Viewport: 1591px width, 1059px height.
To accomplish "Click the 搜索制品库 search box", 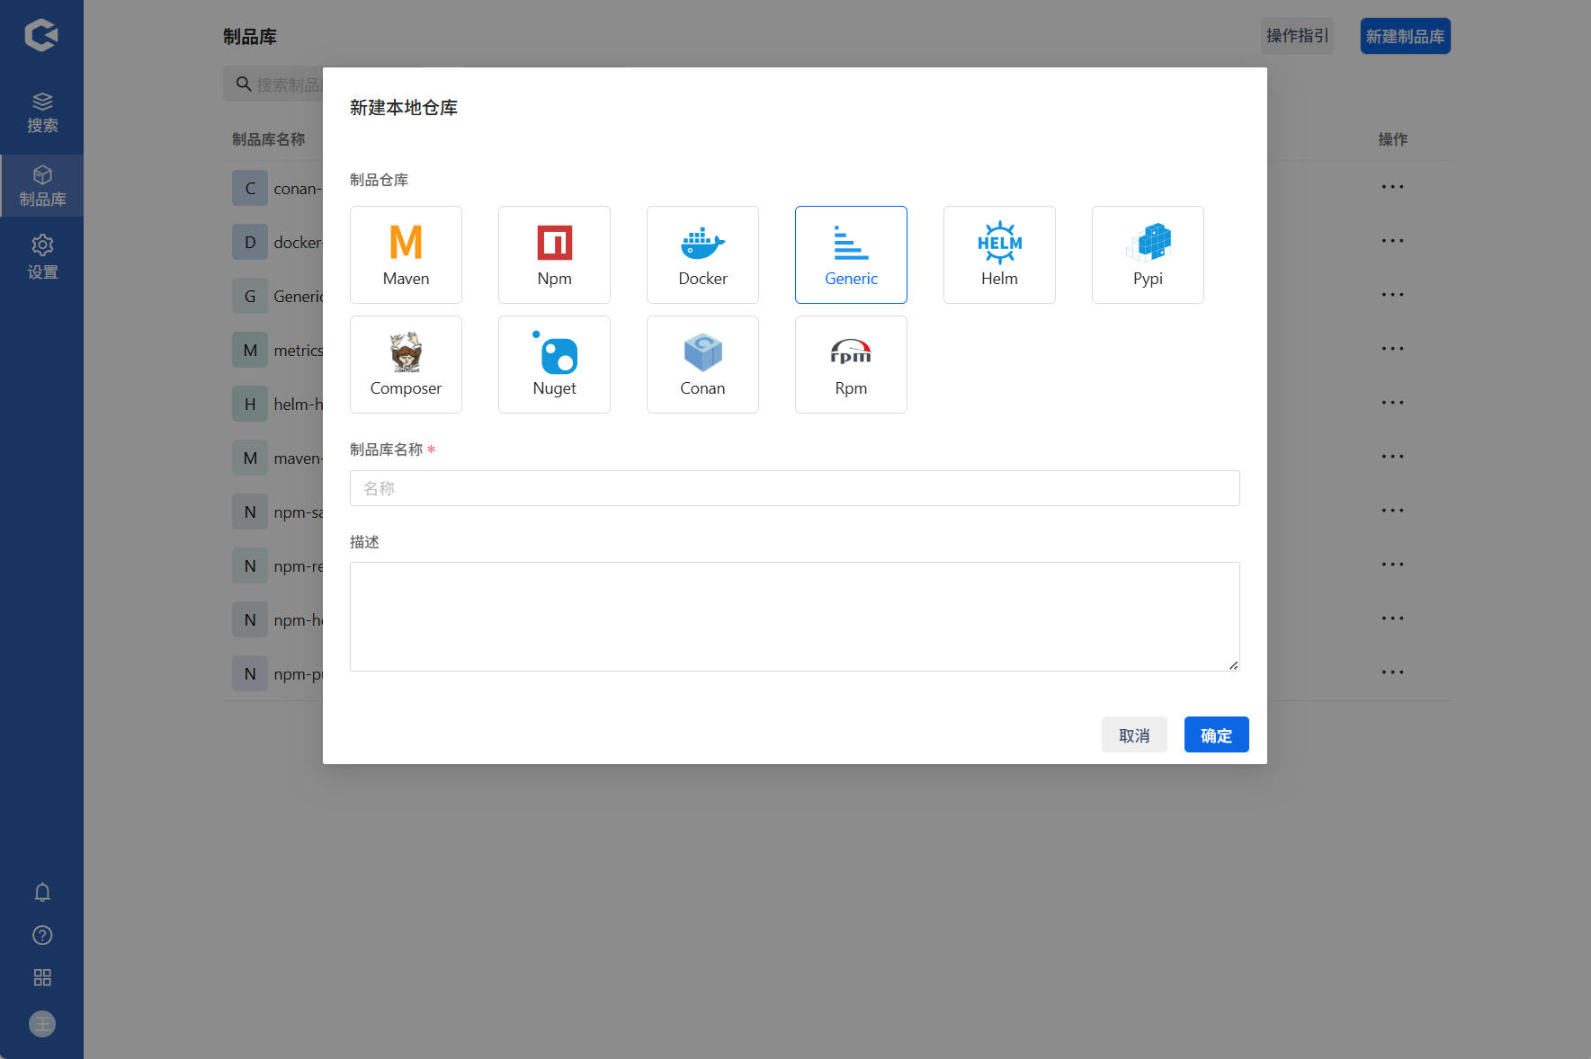I will point(273,84).
